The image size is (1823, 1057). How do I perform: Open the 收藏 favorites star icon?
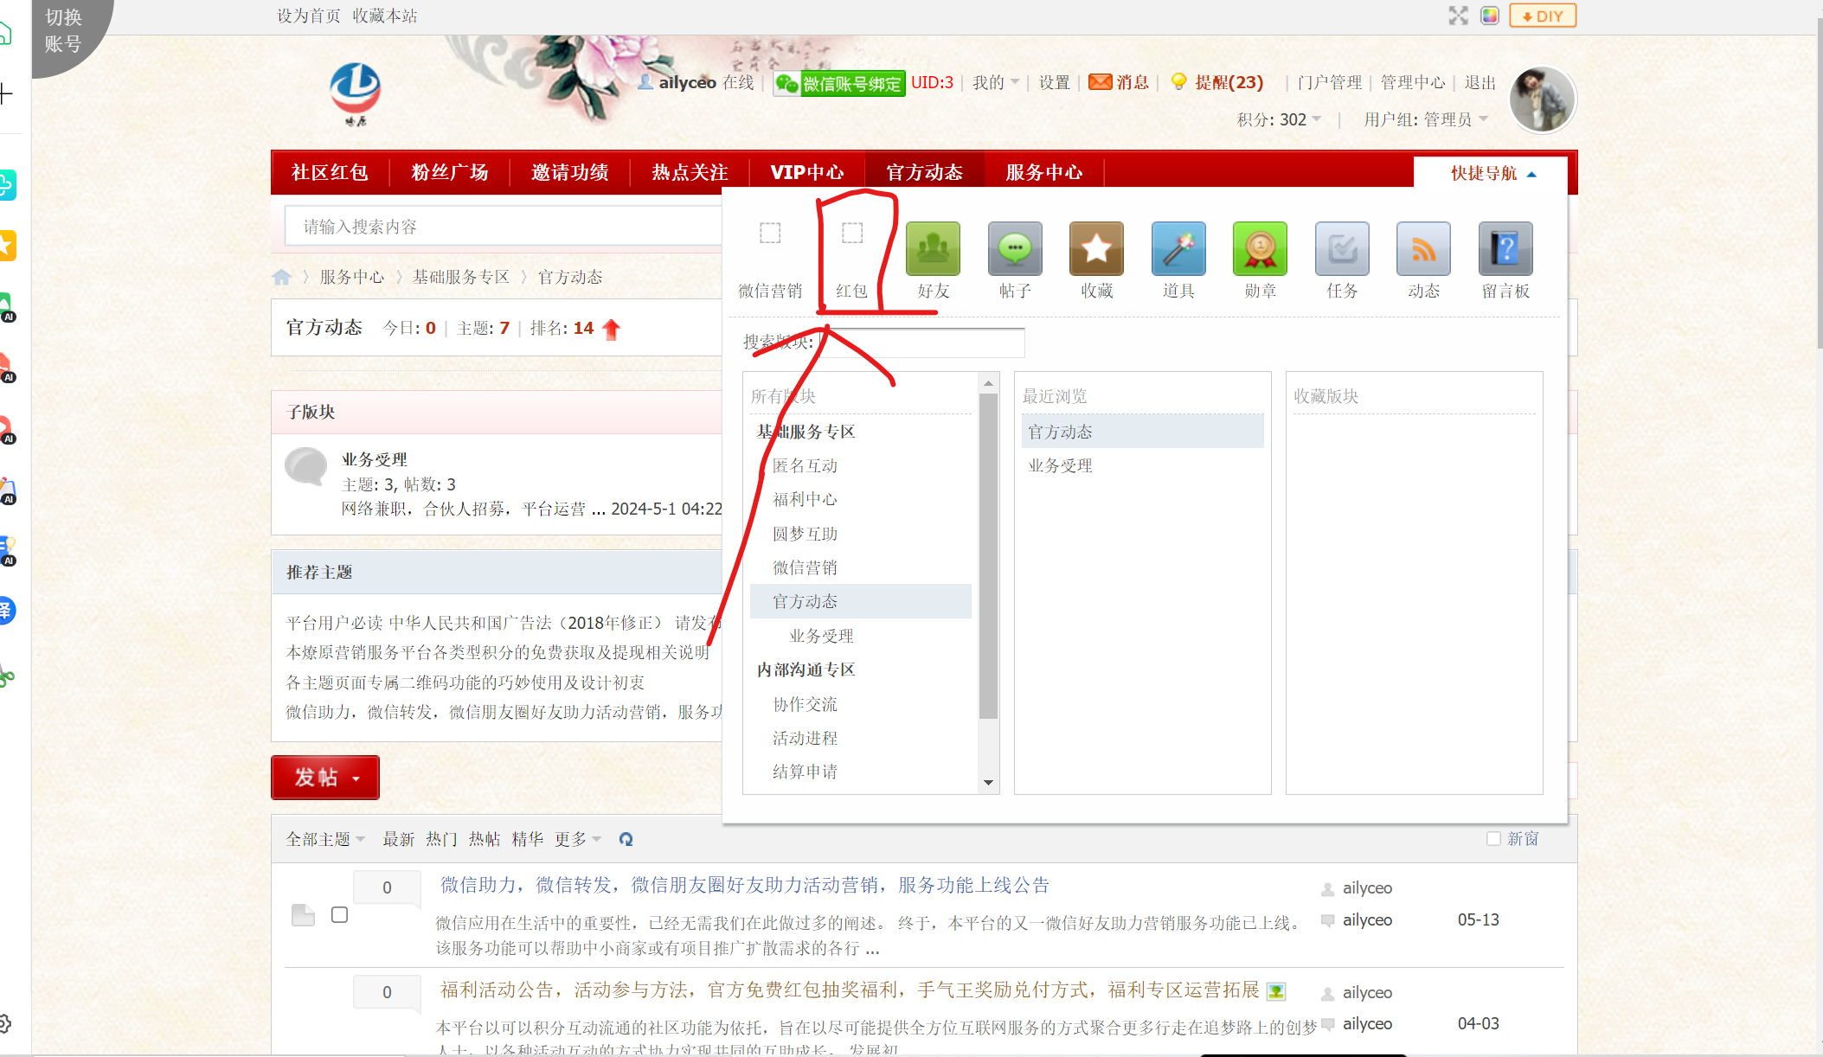1096,248
